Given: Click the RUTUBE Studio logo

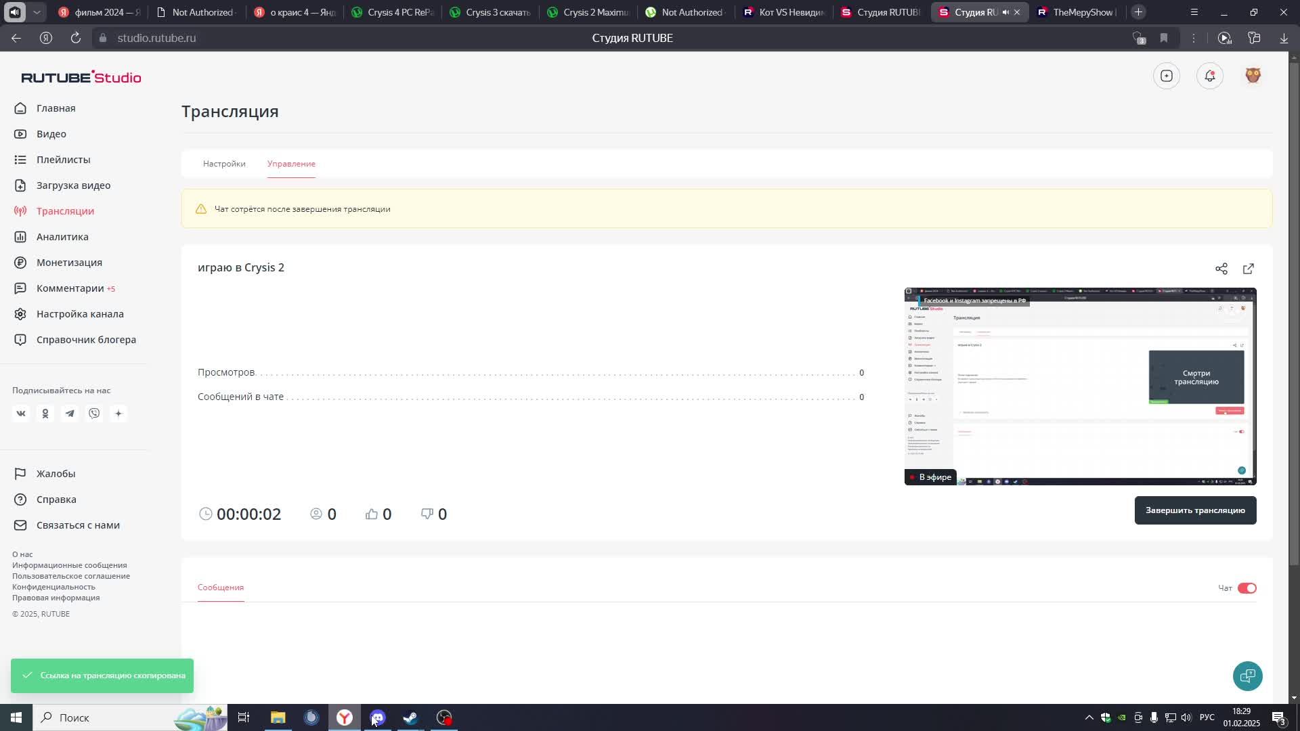Looking at the screenshot, I should (81, 77).
